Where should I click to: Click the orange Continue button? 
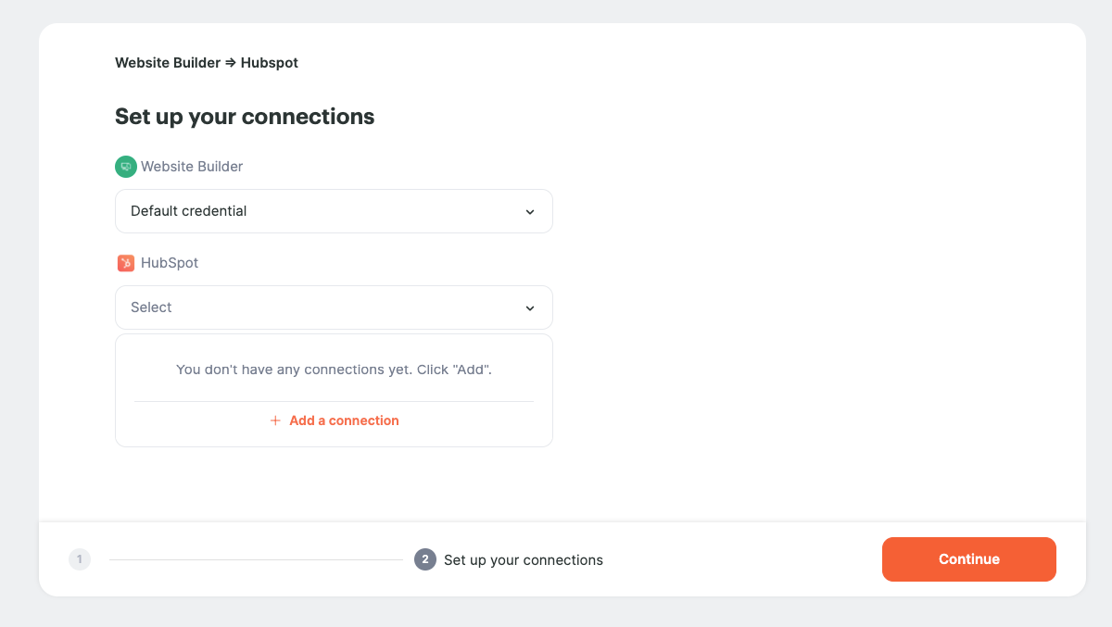point(969,559)
